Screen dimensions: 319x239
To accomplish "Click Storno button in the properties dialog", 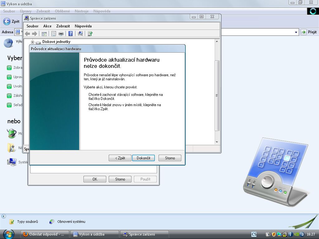I will (x=120, y=179).
